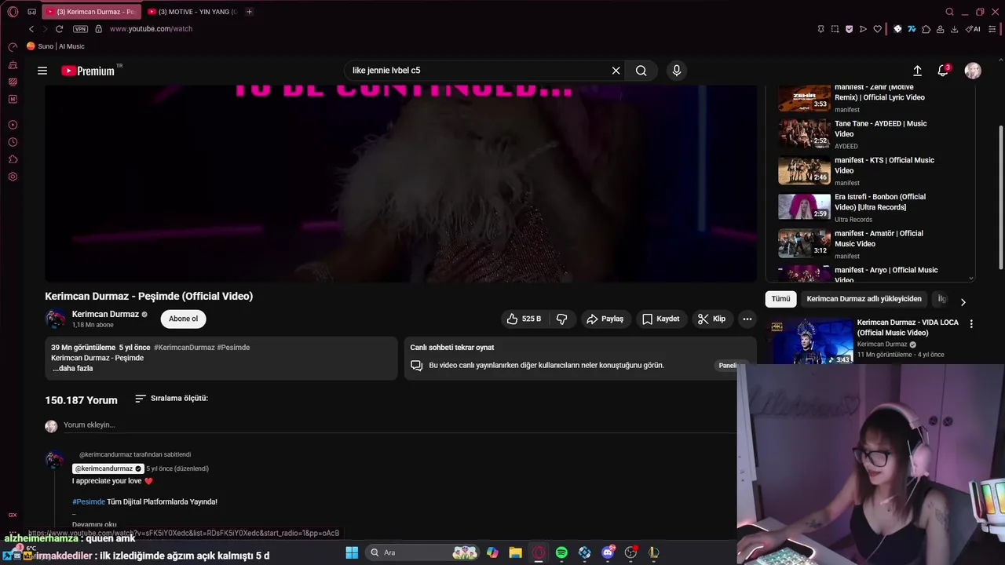Open browser search tabs magnifier icon
The image size is (1005, 565).
click(x=949, y=12)
